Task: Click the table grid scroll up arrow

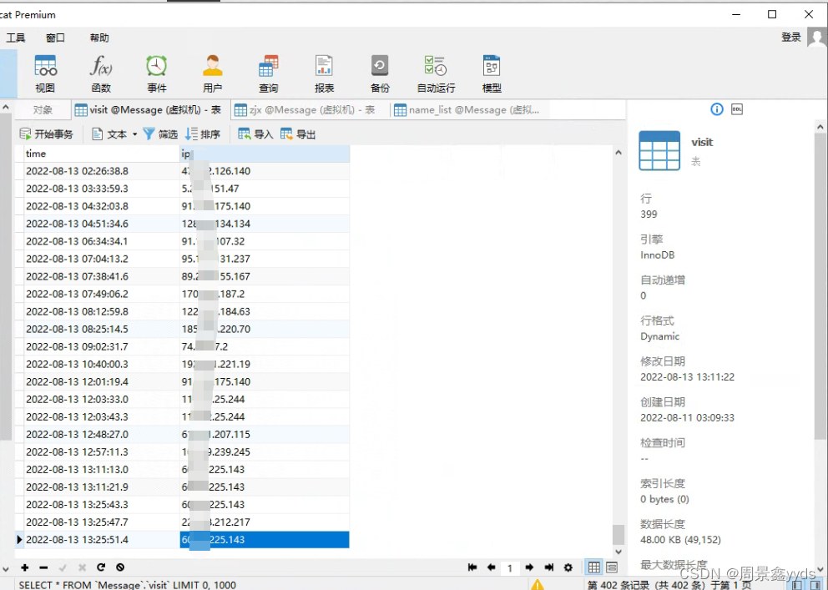Action: (x=618, y=153)
